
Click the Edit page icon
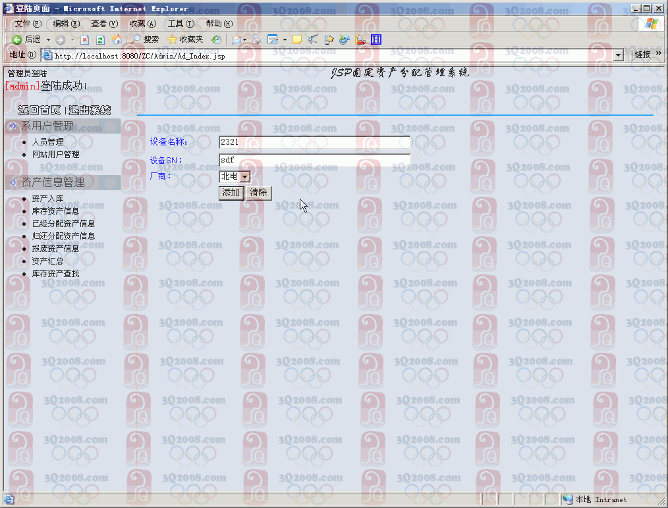click(x=273, y=40)
